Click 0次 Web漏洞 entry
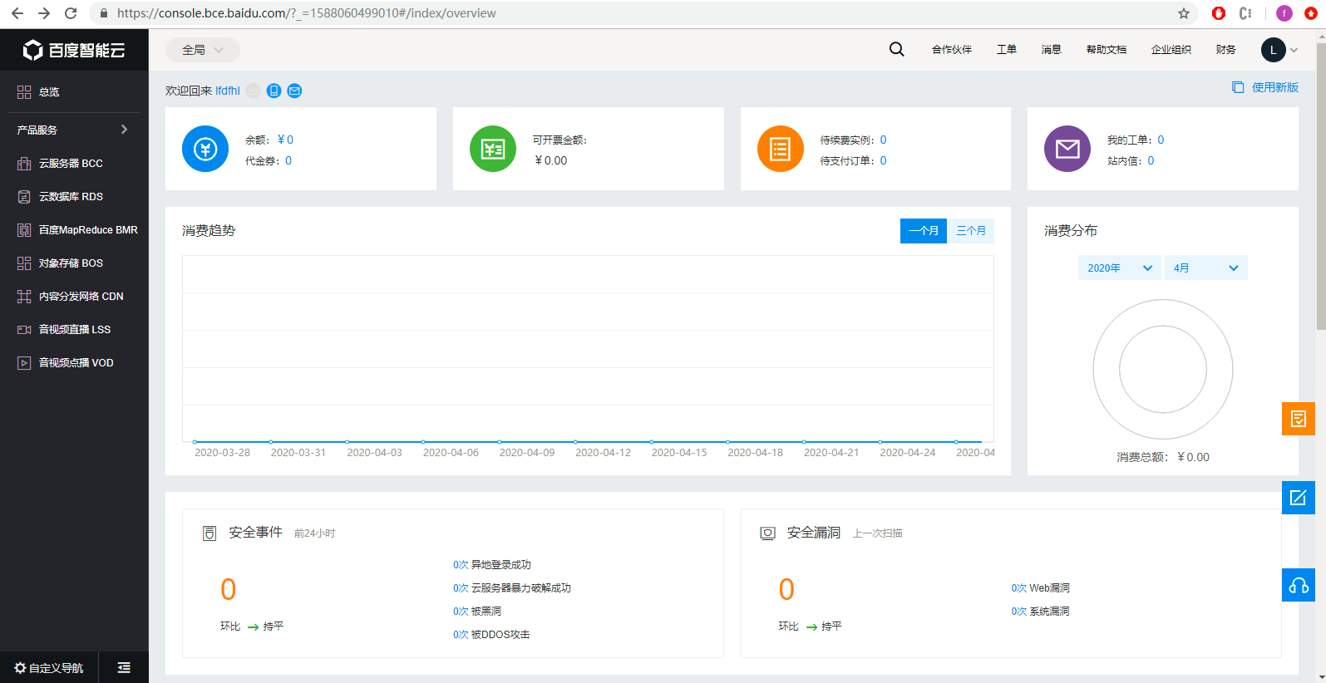The width and height of the screenshot is (1326, 683). (1041, 588)
